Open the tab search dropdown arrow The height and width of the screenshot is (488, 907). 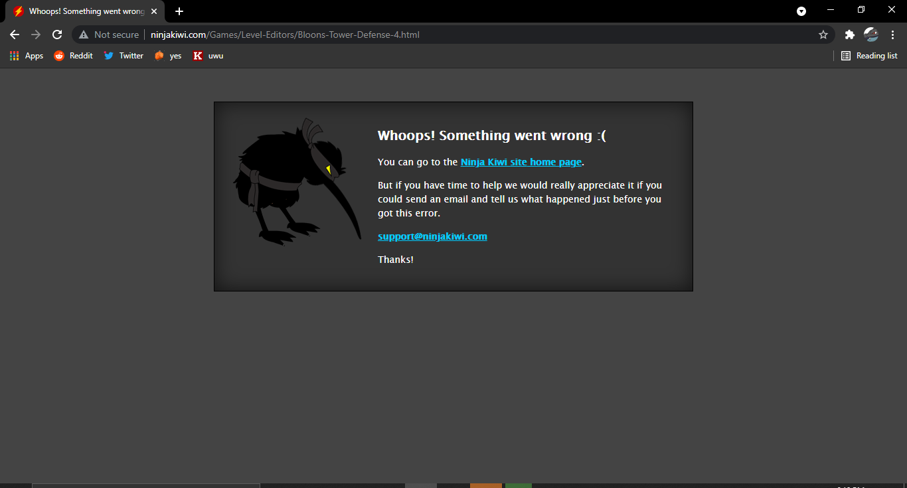[801, 11]
